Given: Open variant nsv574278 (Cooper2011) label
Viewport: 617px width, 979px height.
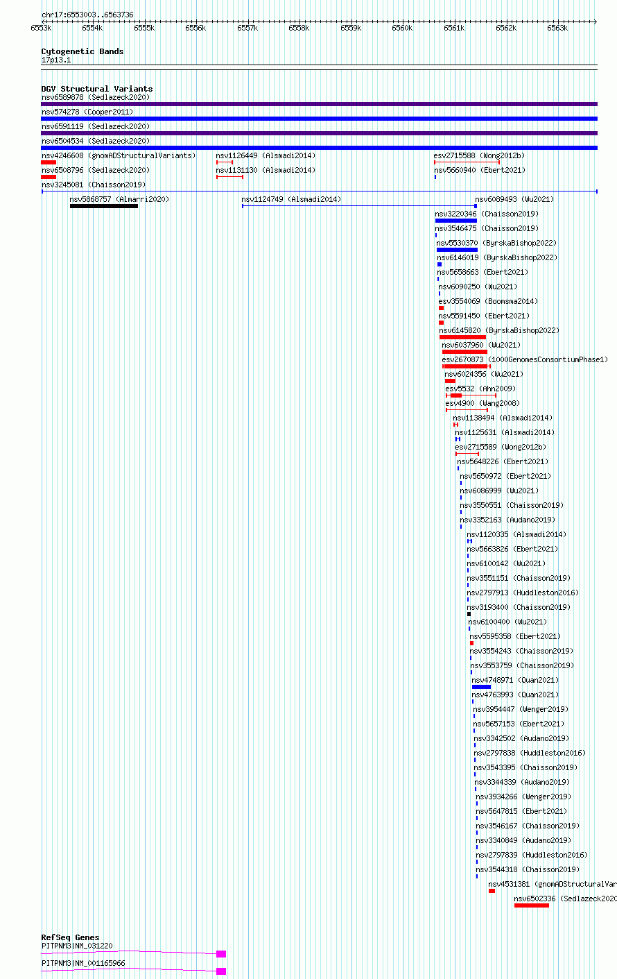Looking at the screenshot, I should point(87,112).
